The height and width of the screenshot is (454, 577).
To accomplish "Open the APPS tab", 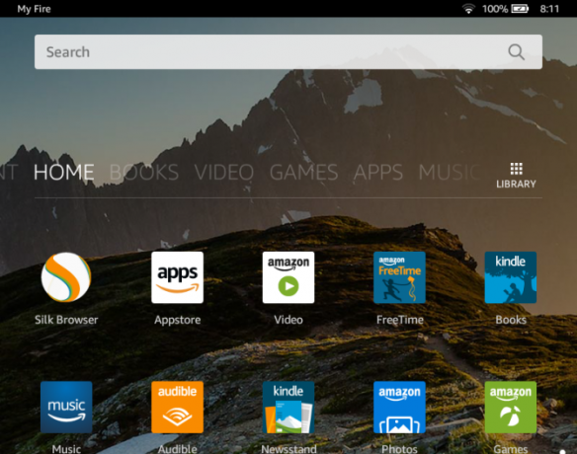I will [378, 172].
